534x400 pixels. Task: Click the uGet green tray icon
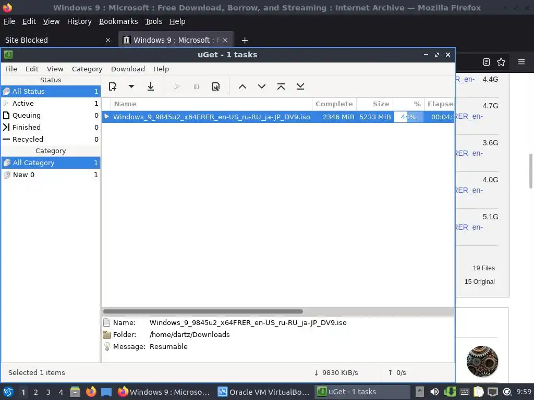point(450,392)
